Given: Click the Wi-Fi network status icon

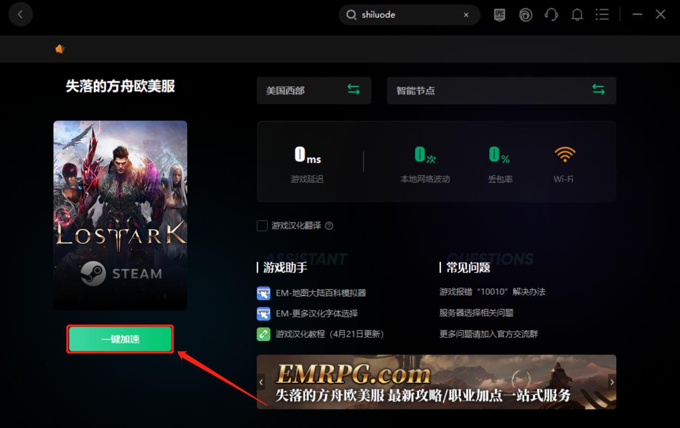Looking at the screenshot, I should click(563, 153).
